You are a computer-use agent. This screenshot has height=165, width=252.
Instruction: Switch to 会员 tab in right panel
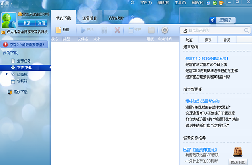(x=227, y=40)
